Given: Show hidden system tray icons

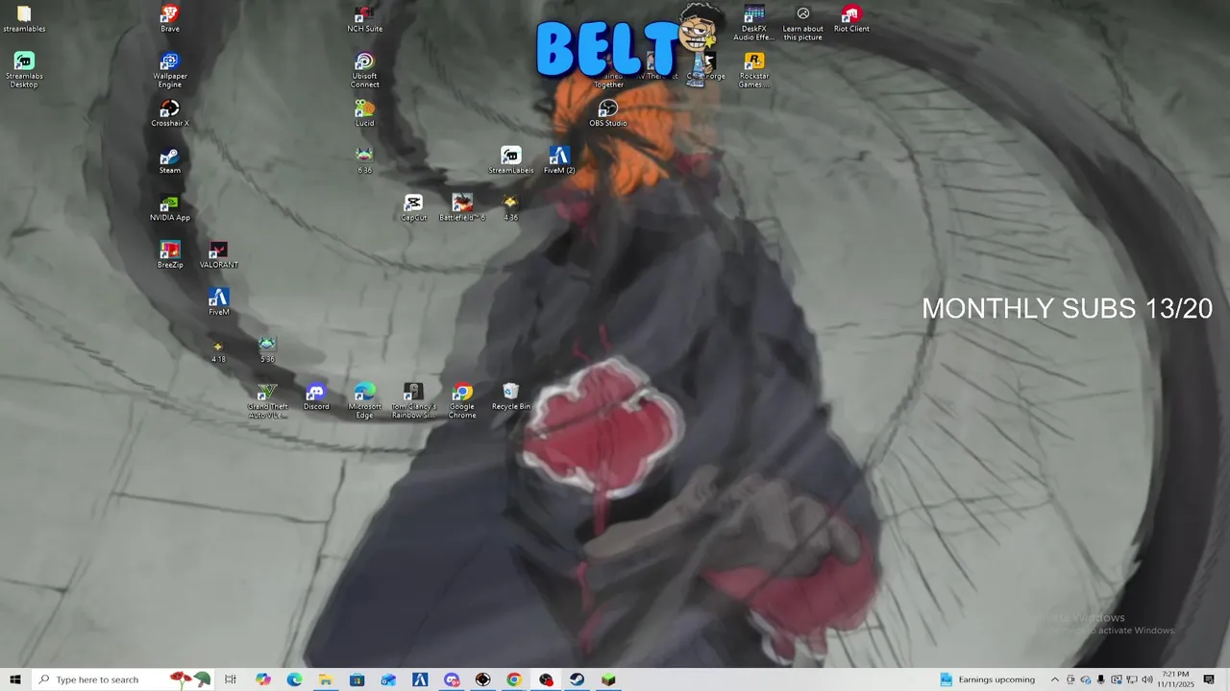Looking at the screenshot, I should (1054, 679).
